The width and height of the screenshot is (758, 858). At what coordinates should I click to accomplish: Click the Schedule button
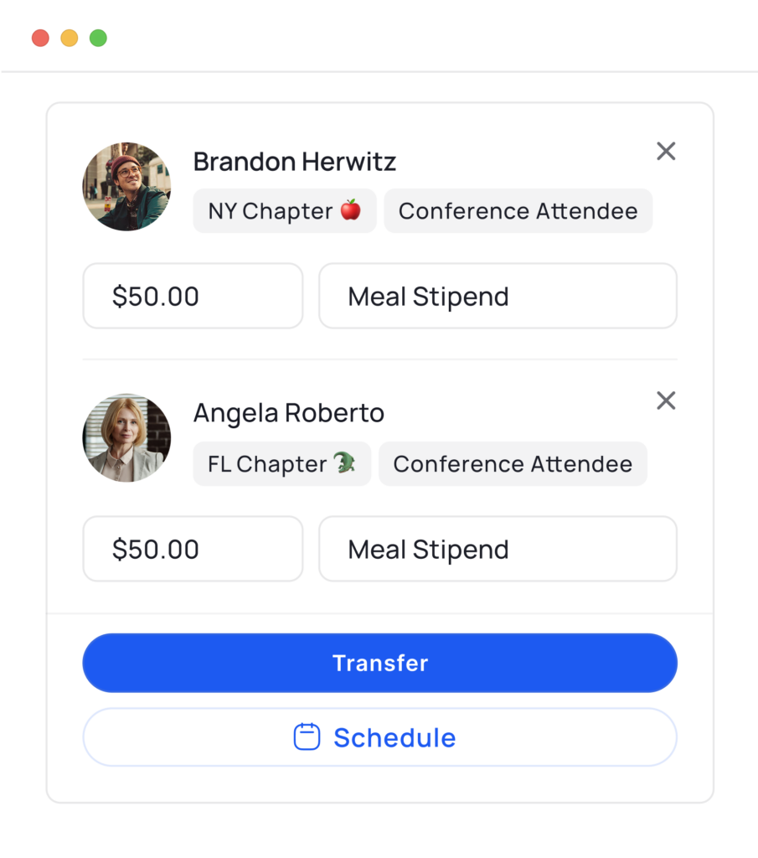tap(380, 737)
